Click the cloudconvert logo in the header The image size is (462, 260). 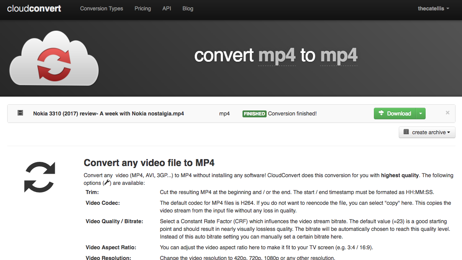click(34, 8)
